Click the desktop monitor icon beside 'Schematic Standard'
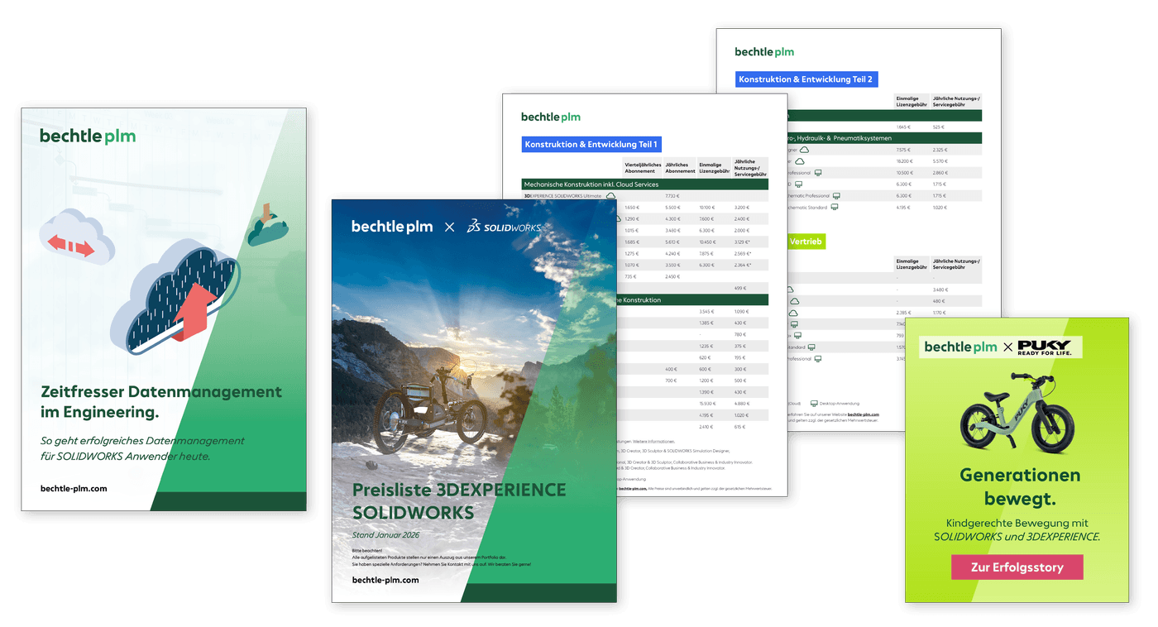The width and height of the screenshot is (1158, 627). pyautogui.click(x=835, y=207)
